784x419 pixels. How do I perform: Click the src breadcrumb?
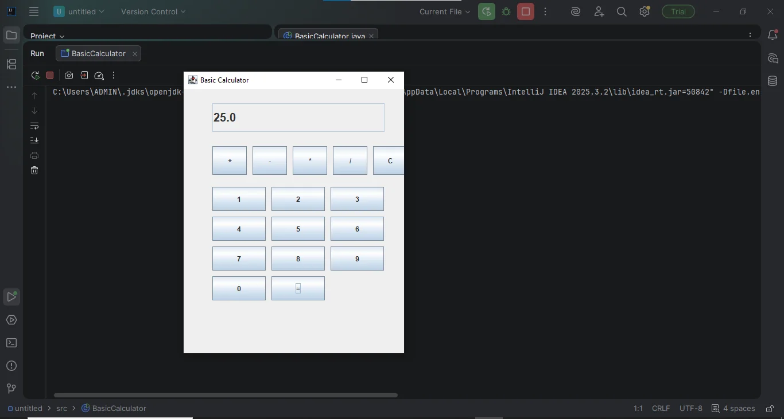tap(62, 409)
